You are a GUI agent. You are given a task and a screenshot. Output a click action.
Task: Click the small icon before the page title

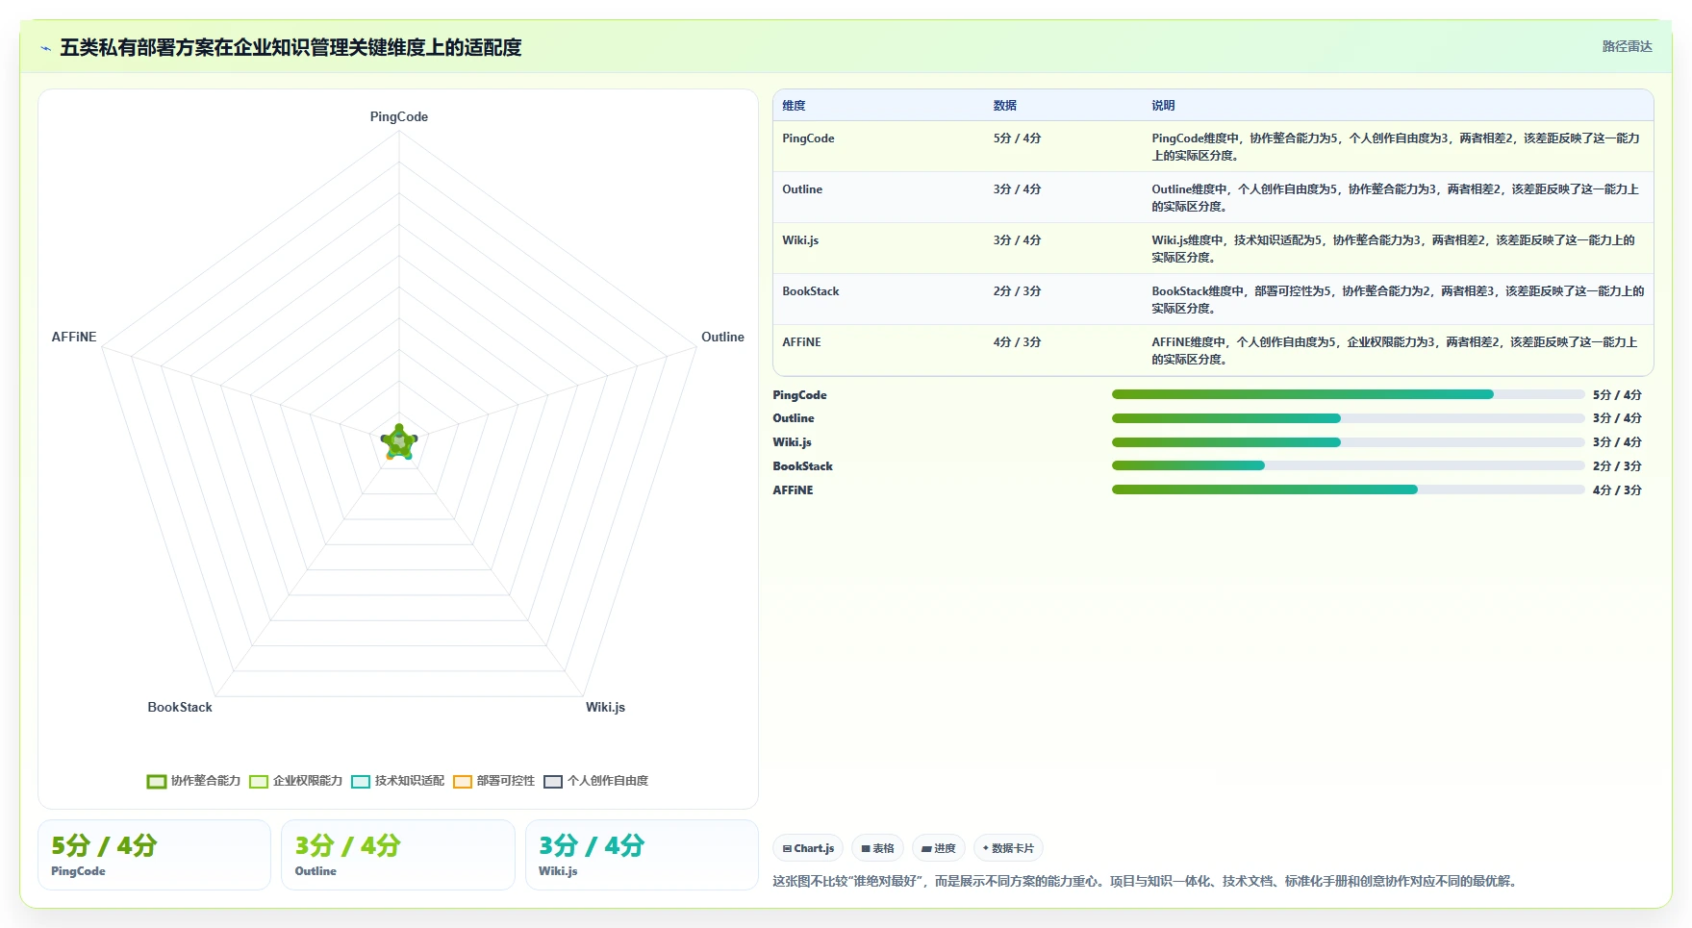pyautogui.click(x=45, y=48)
